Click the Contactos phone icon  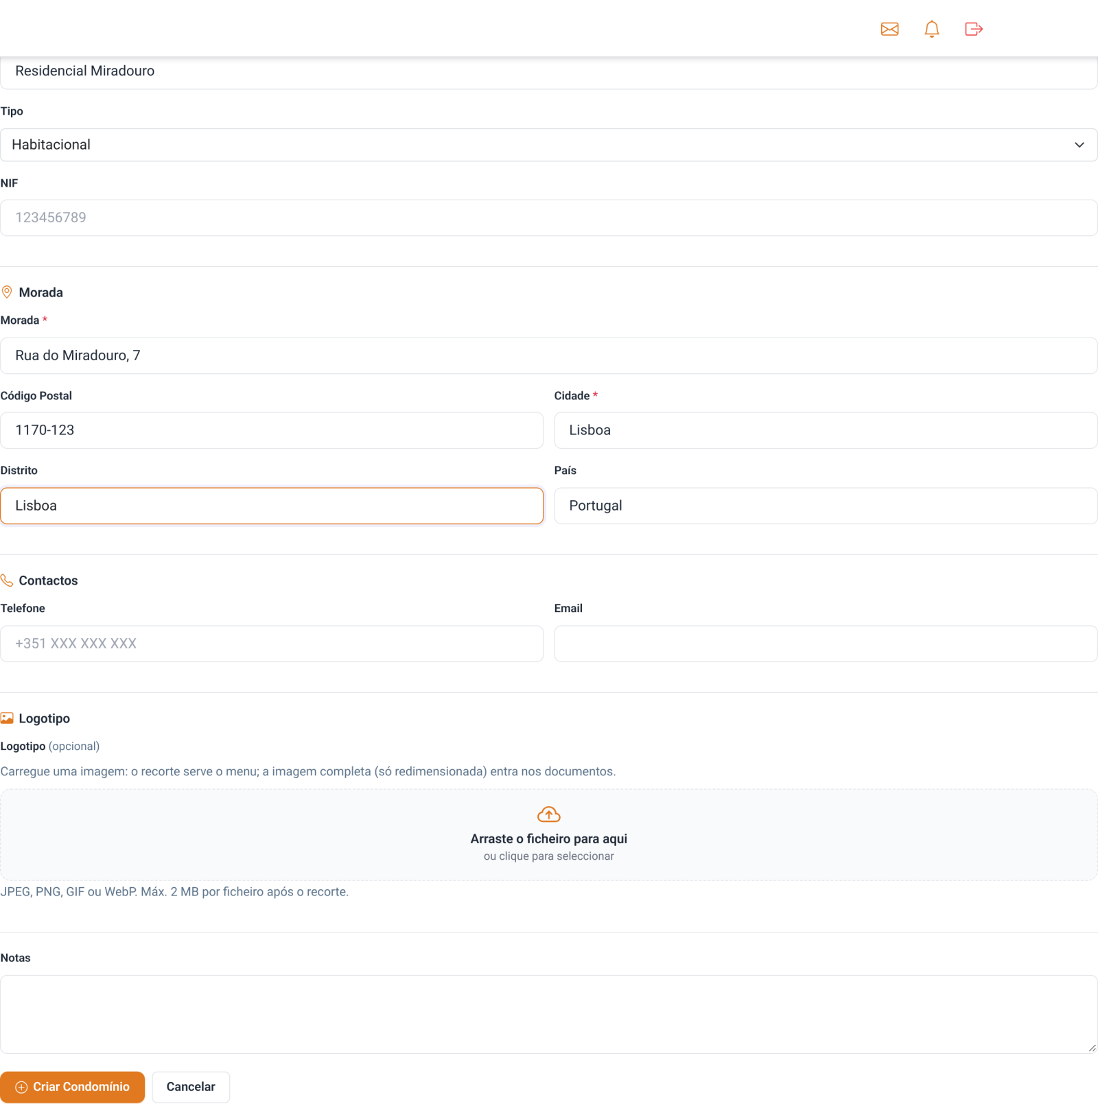pyautogui.click(x=7, y=580)
